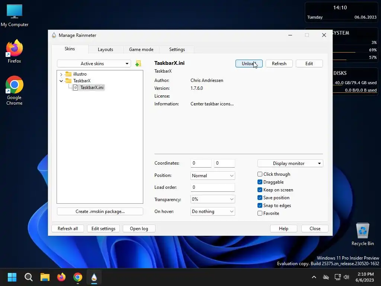The image size is (381, 286).
Task: Switch to the Skins tab
Action: [70, 49]
